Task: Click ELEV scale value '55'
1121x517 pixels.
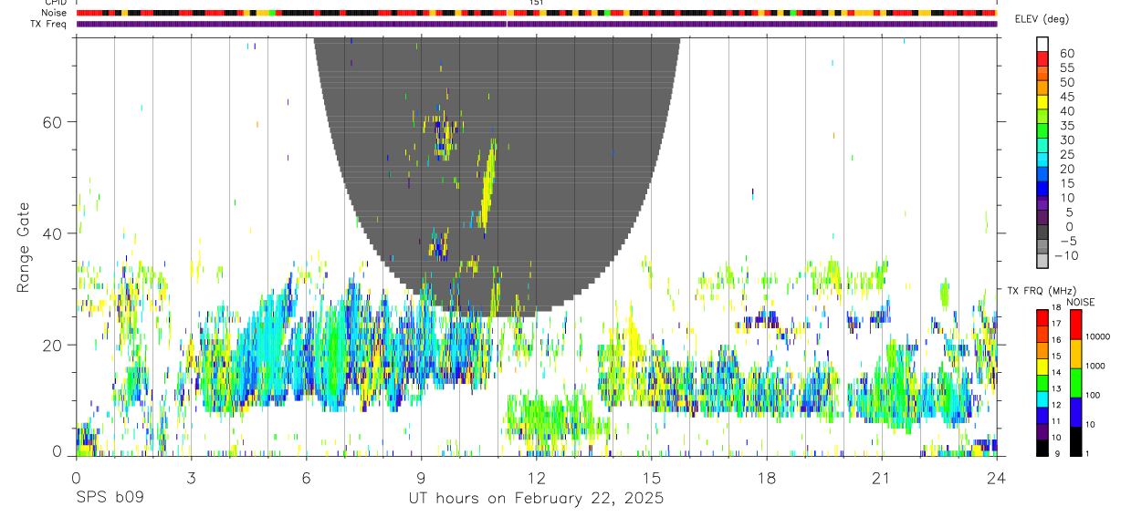Action: [x=1068, y=67]
